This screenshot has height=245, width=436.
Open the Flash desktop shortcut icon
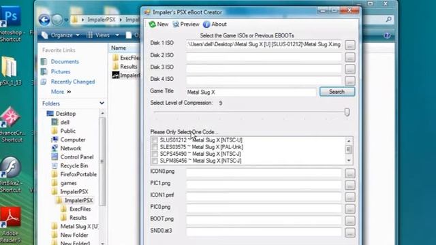click(10, 174)
